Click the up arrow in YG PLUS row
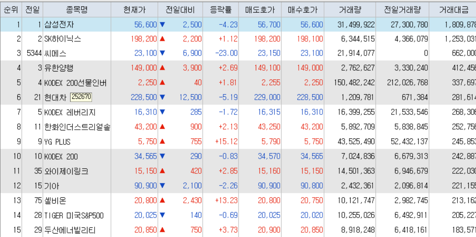The height and width of the screenshot is (237, 476). point(162,142)
